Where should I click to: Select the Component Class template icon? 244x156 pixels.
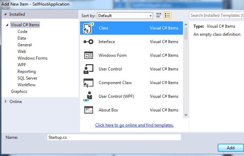[x=88, y=83]
